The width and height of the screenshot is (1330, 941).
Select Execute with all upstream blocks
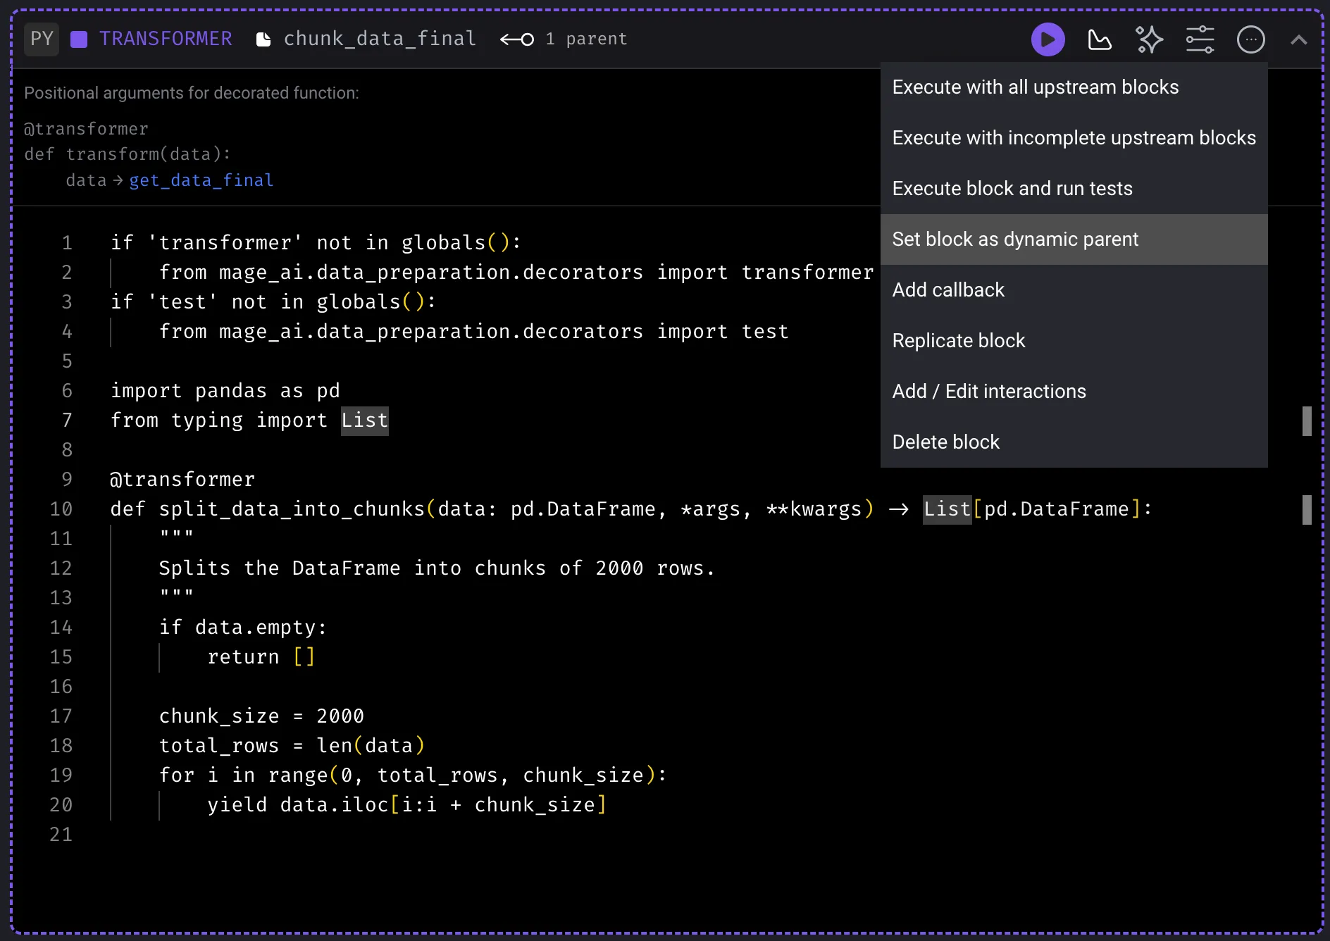coord(1074,87)
